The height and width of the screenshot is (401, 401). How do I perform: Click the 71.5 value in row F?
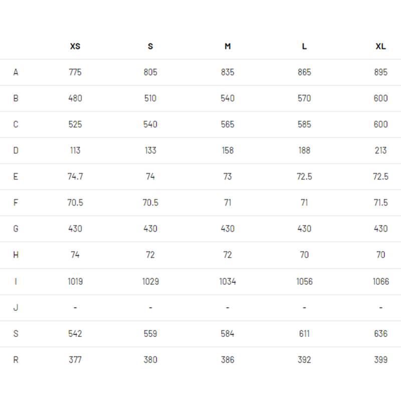point(381,203)
